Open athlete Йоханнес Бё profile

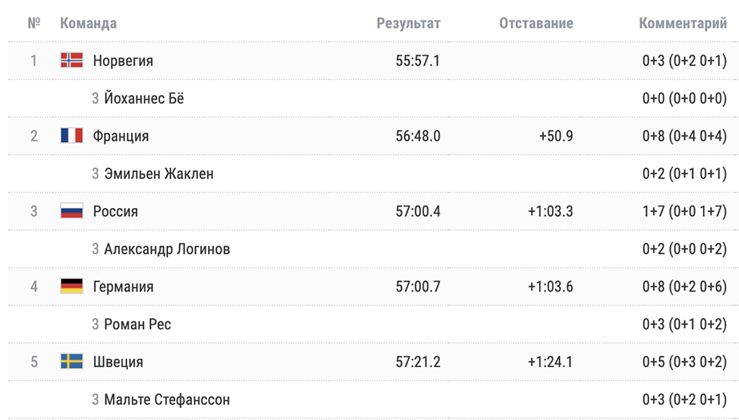[144, 99]
